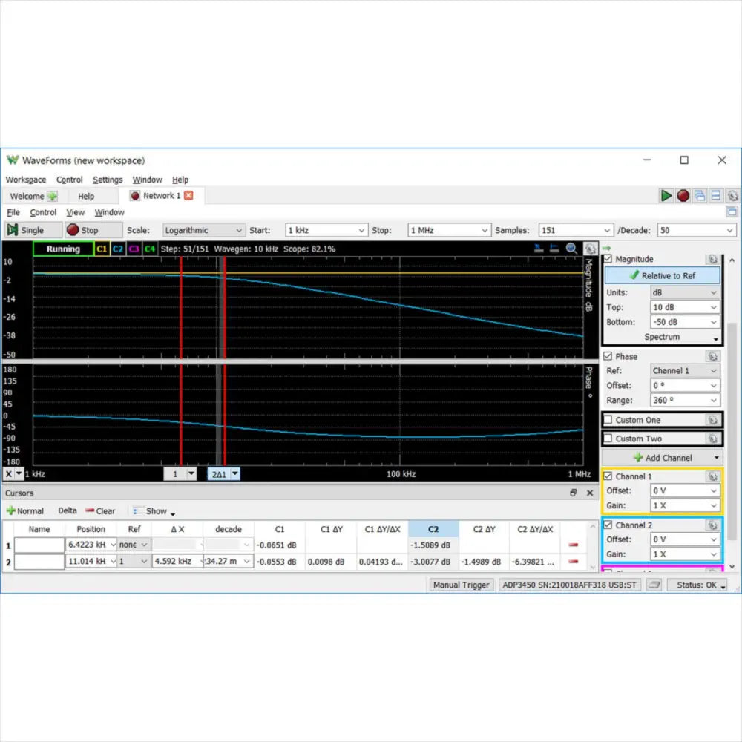Click the zoom magnifier icon above the plot
742x742 pixels.
click(572, 249)
